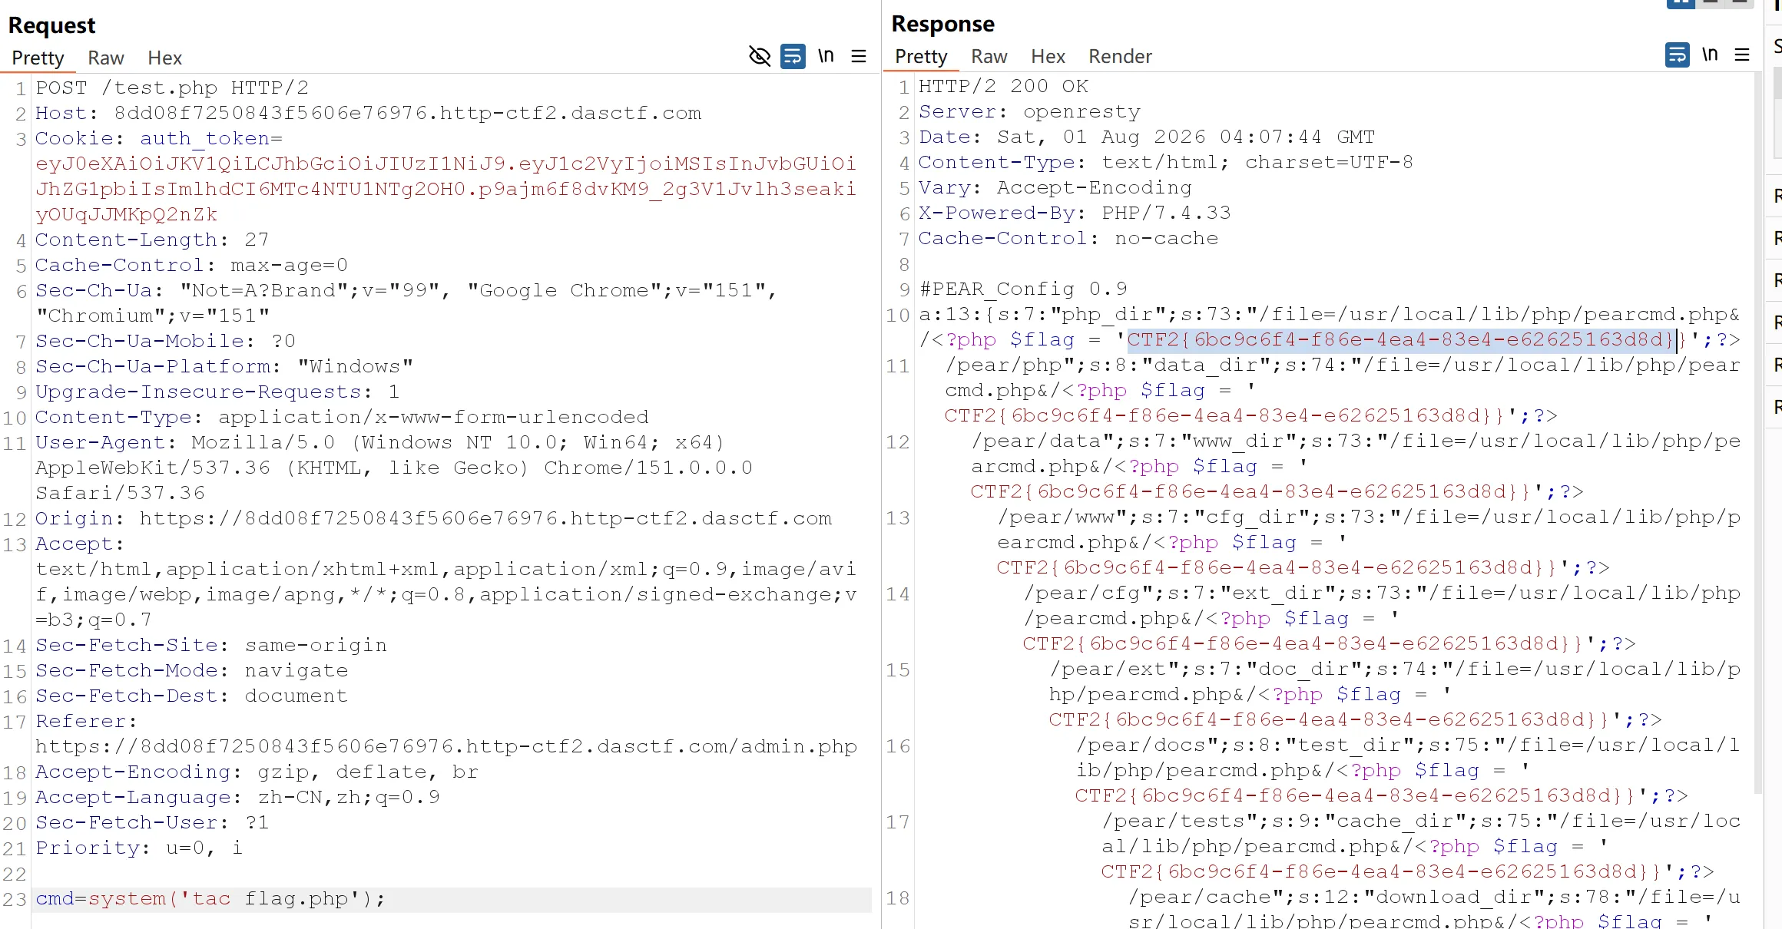
Task: Click the Vary: Accept-Encoding response header
Action: tap(1055, 188)
